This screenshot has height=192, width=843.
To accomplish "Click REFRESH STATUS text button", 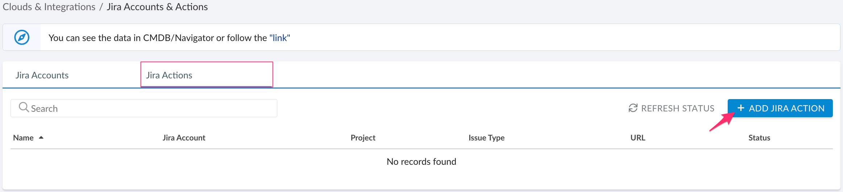I will point(677,108).
